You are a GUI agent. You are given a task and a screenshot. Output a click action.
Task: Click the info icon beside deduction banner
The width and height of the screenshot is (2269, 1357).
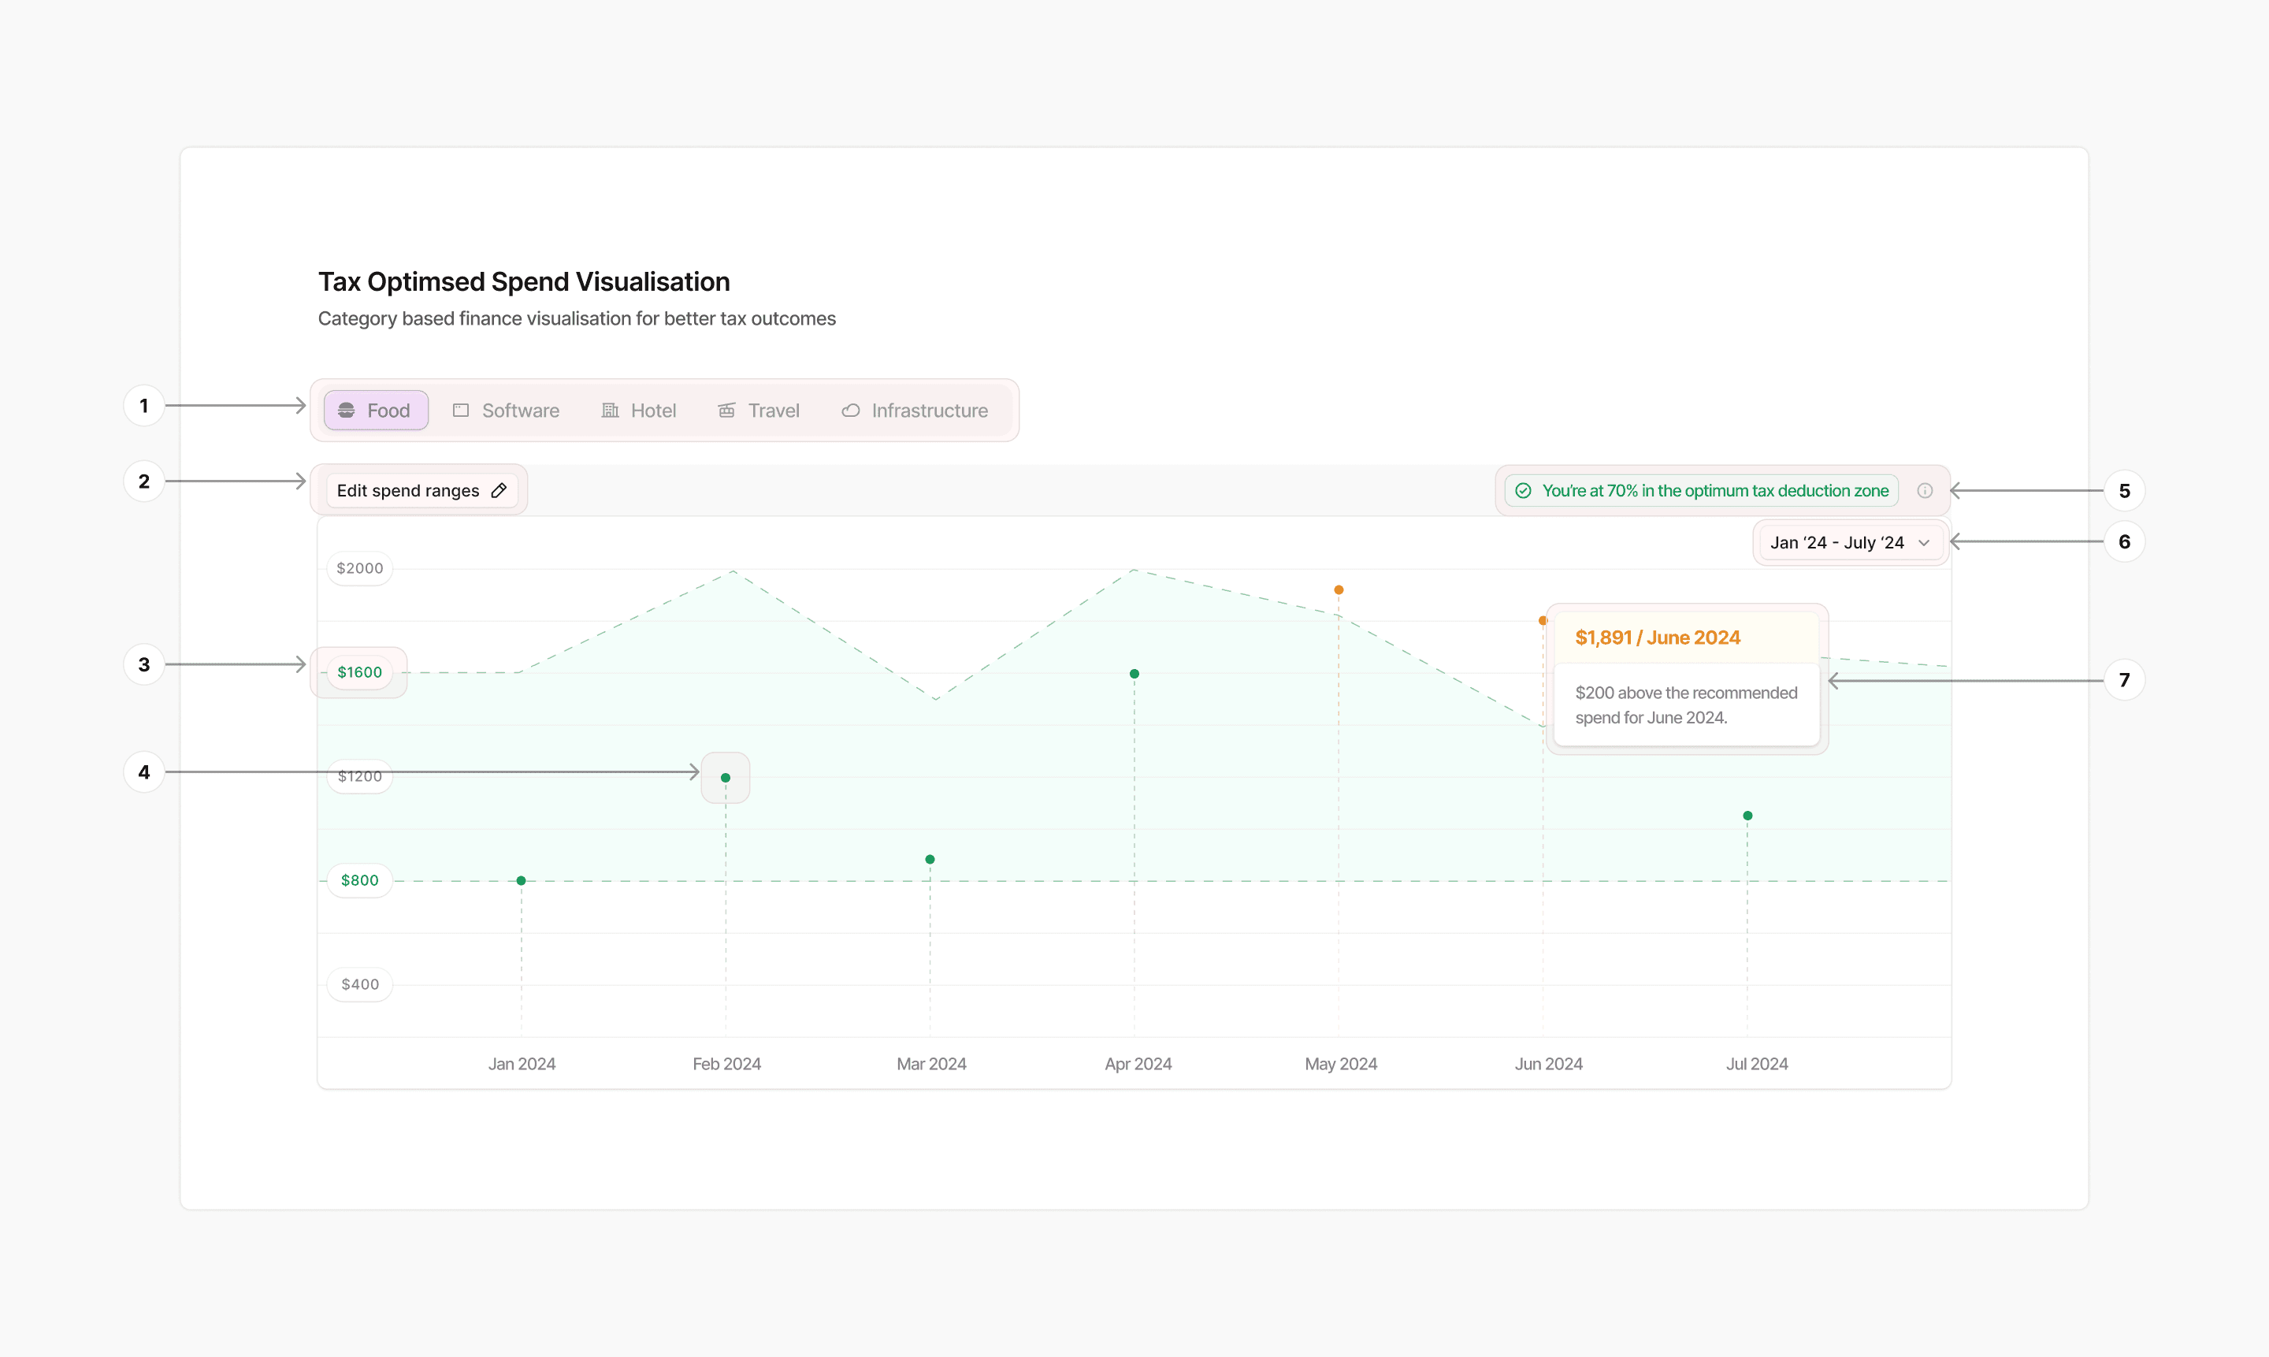(1925, 491)
